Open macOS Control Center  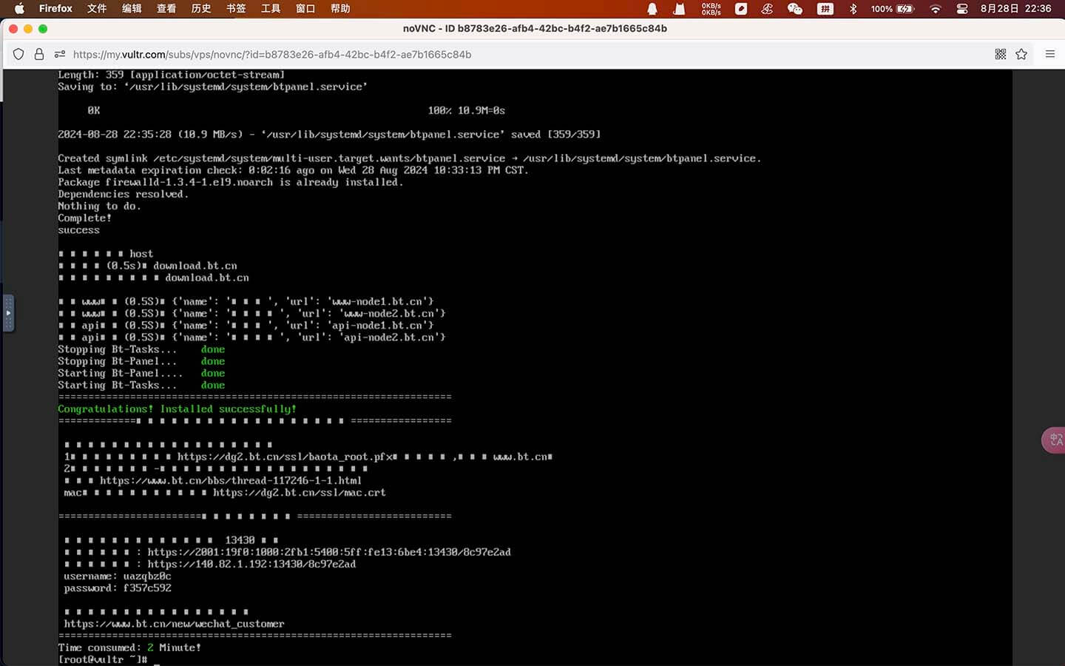click(x=962, y=9)
